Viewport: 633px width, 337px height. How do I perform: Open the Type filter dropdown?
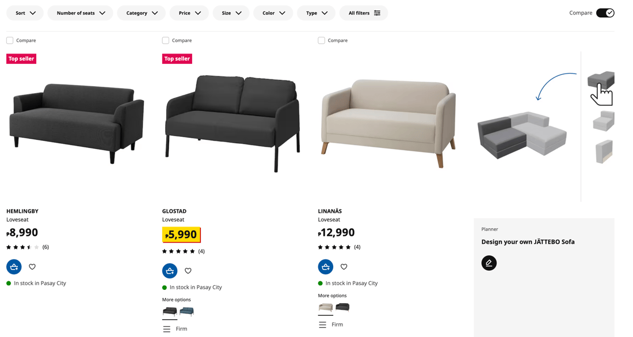(x=316, y=12)
